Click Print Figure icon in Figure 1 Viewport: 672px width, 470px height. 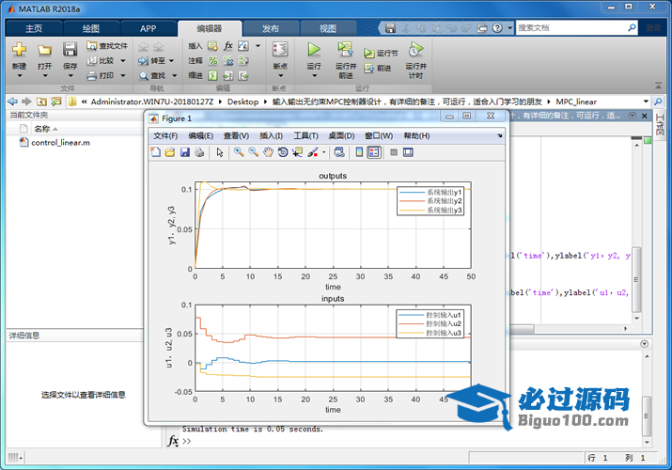point(199,152)
